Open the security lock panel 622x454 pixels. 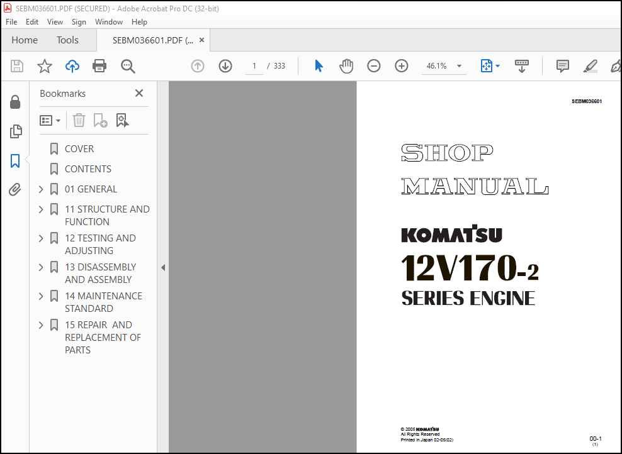point(15,102)
